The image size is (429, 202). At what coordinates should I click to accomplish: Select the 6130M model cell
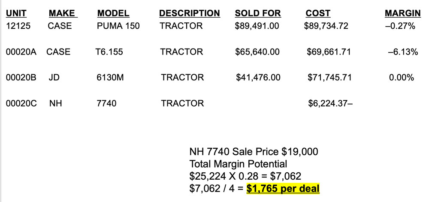(x=110, y=77)
